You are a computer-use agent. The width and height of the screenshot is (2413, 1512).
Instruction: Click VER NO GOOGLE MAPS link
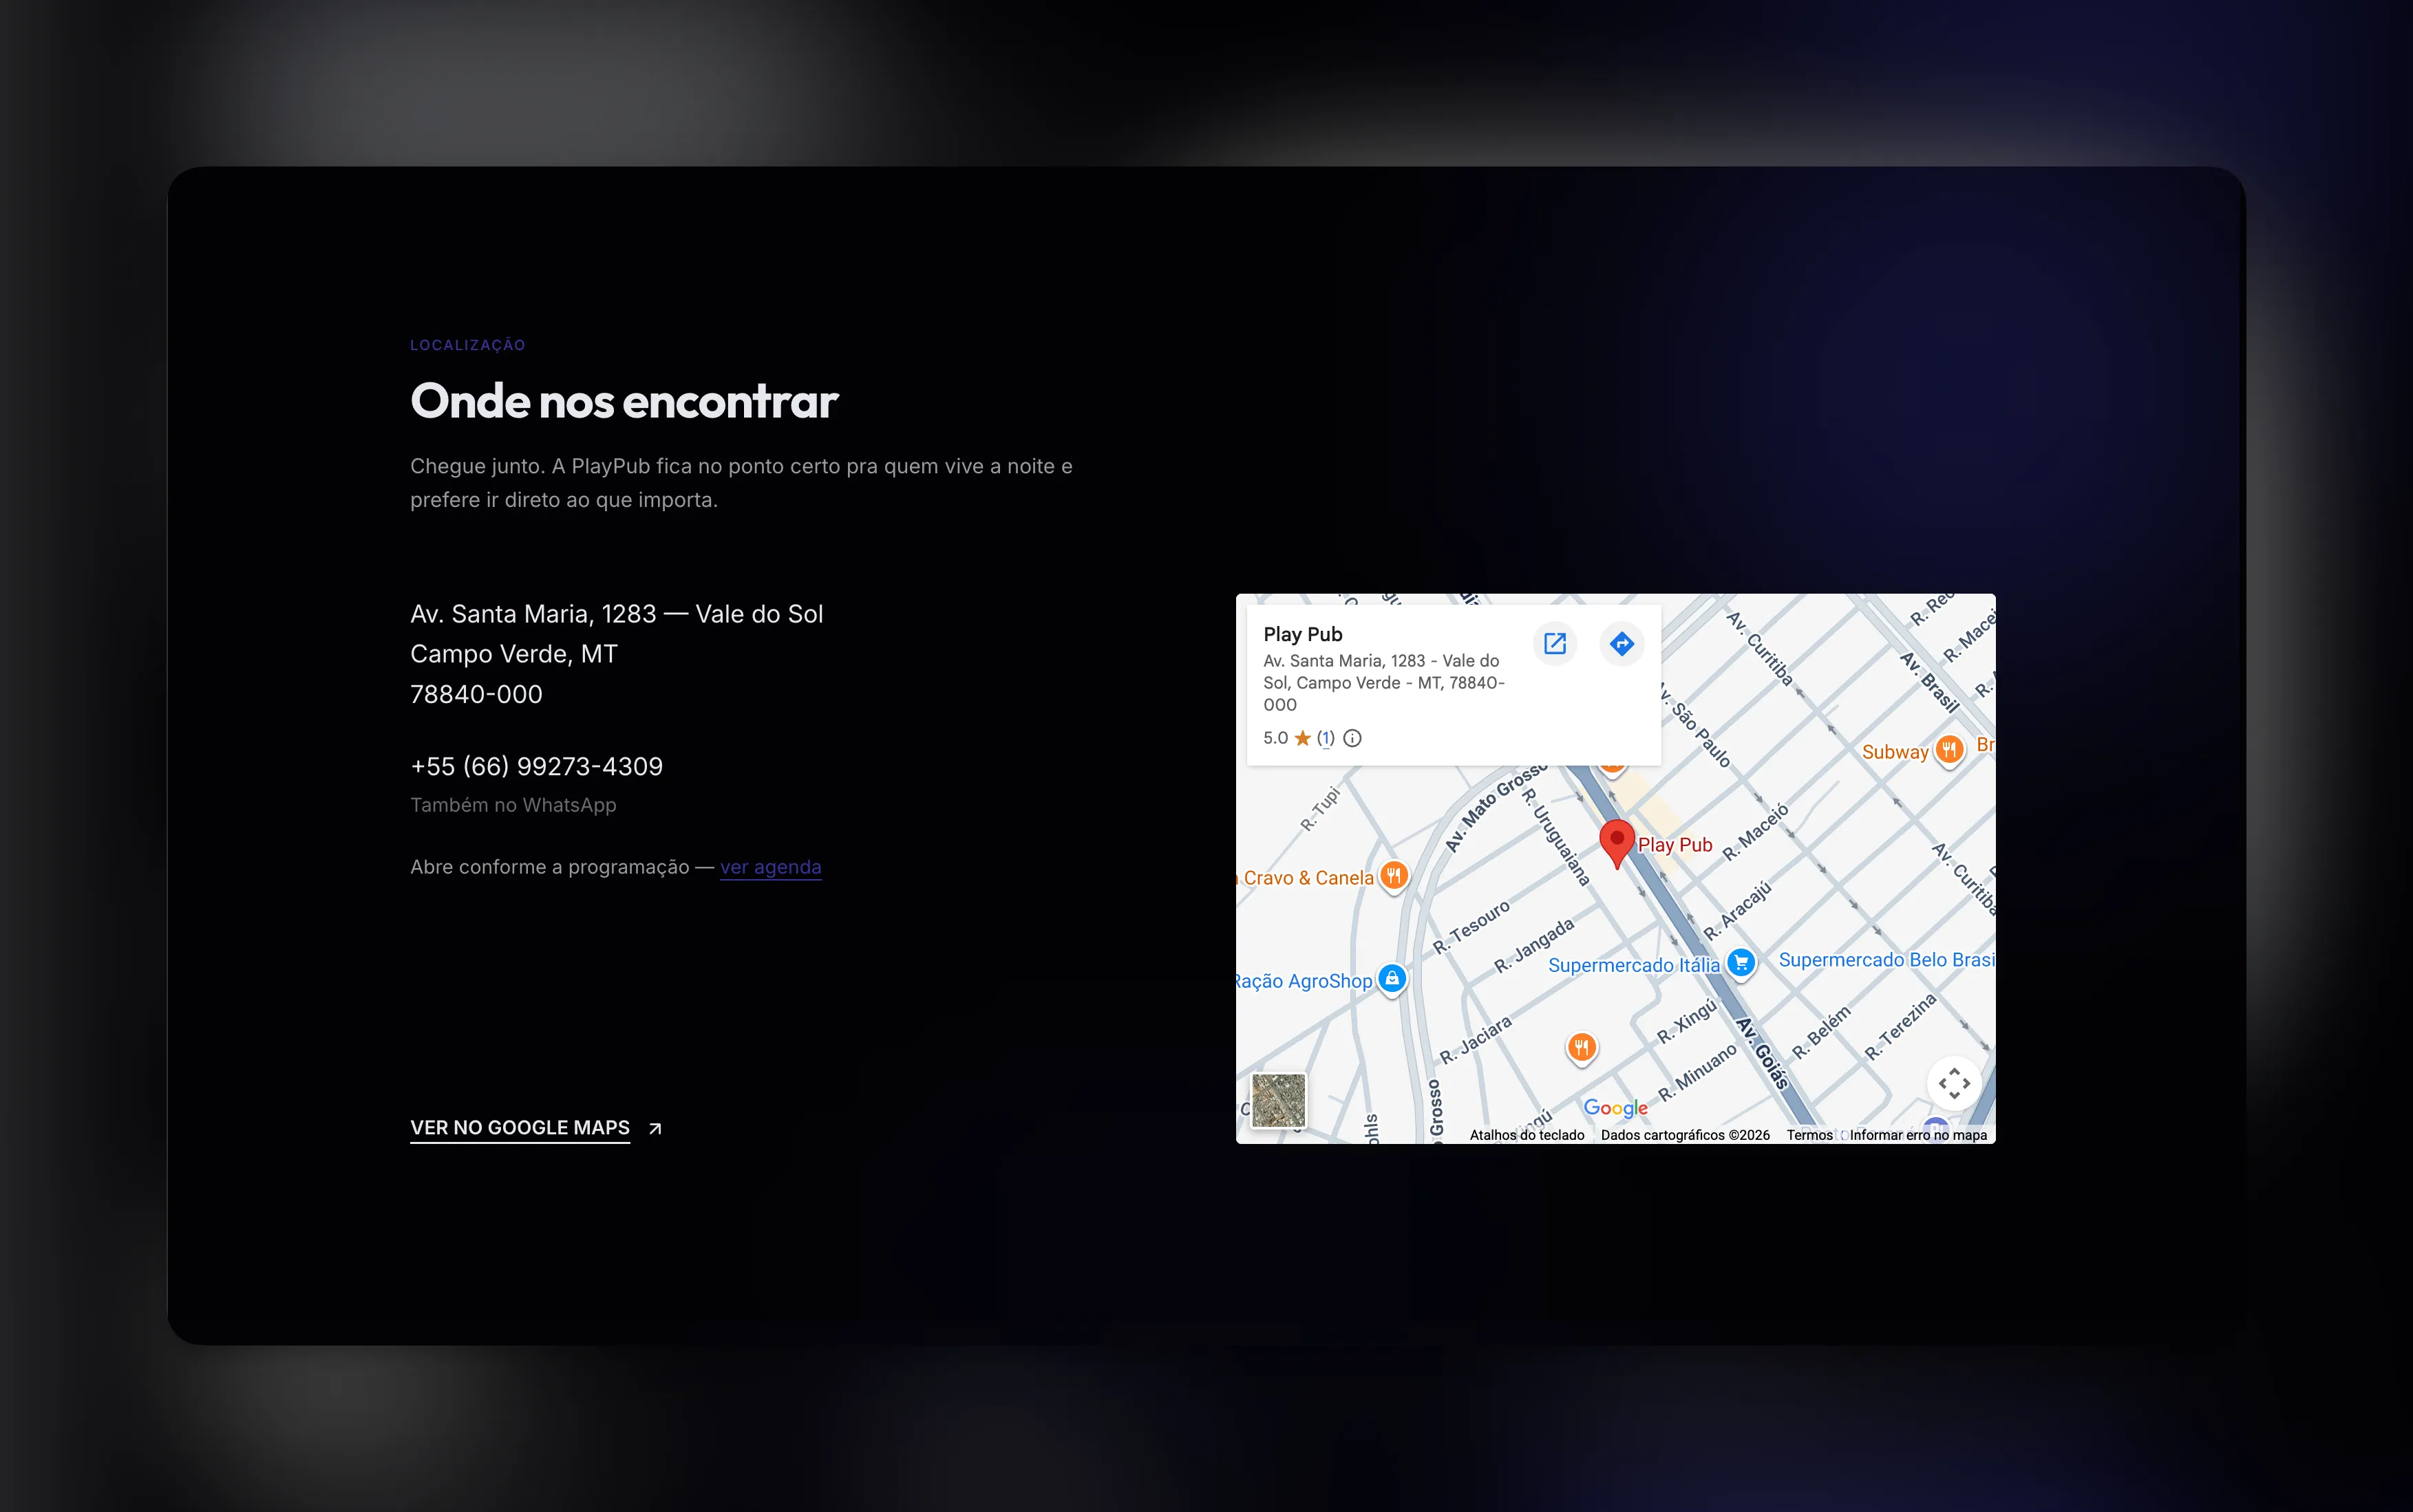point(520,1128)
